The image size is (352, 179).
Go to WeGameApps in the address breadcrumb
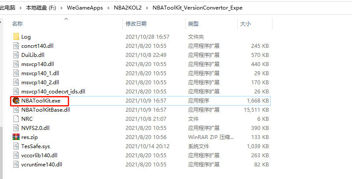[85, 8]
